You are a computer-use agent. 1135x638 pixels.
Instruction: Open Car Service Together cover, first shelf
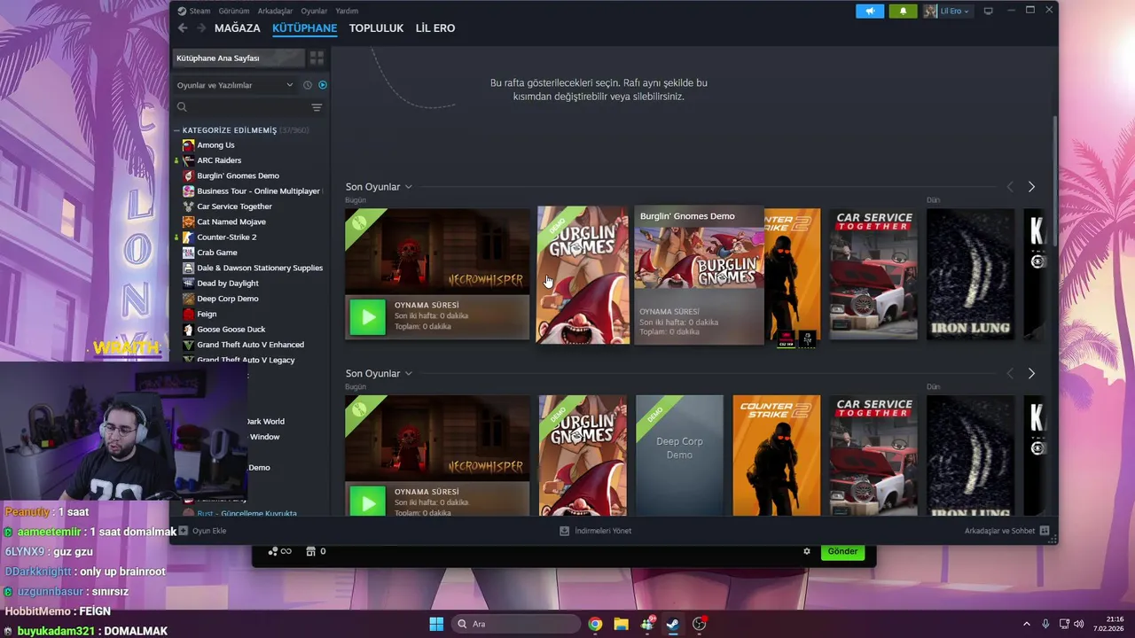(873, 275)
